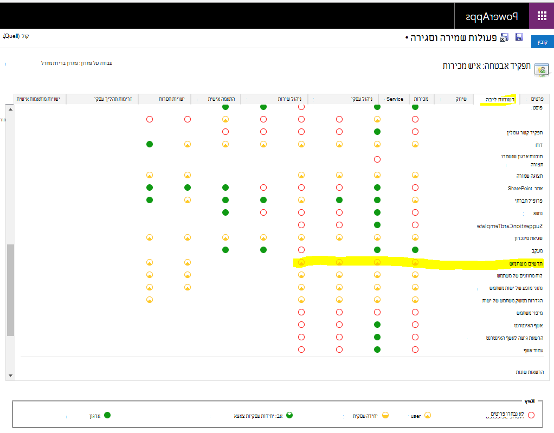Click the עבודה על פתרון solution text
The image size is (554, 433).
pos(76,63)
